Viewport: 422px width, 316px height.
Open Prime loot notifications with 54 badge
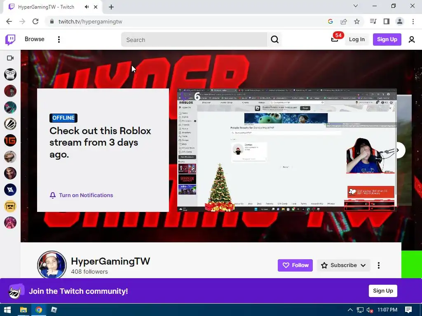coord(335,39)
